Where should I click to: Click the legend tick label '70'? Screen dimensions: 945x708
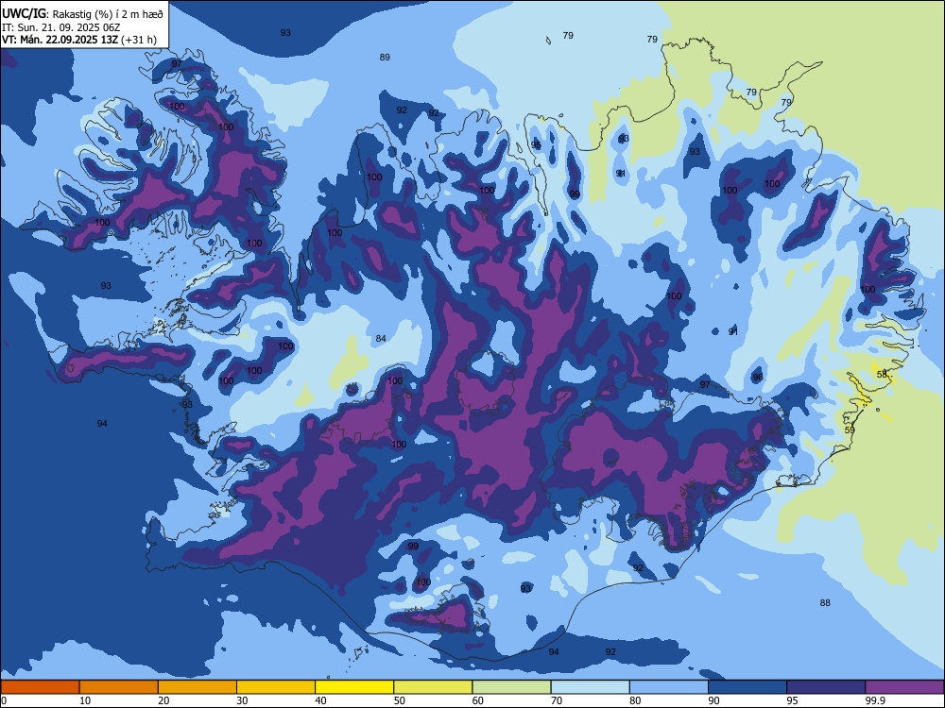pyautogui.click(x=557, y=700)
